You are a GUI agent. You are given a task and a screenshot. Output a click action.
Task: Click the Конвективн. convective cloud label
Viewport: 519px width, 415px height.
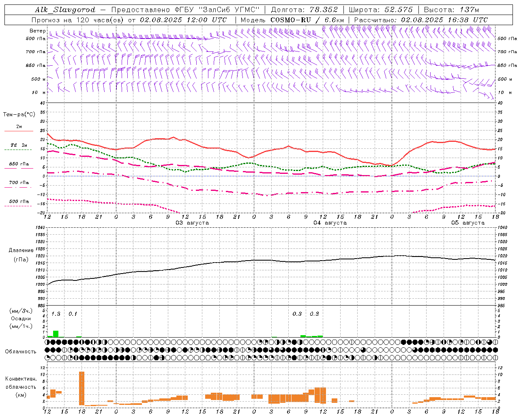point(21,379)
